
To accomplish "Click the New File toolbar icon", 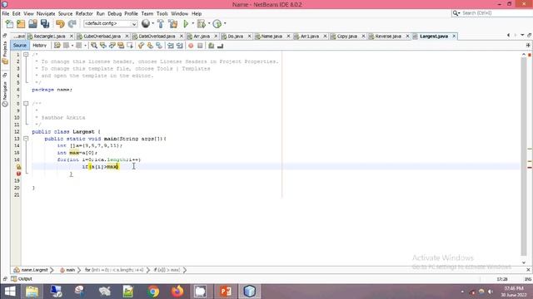I will coord(9,24).
